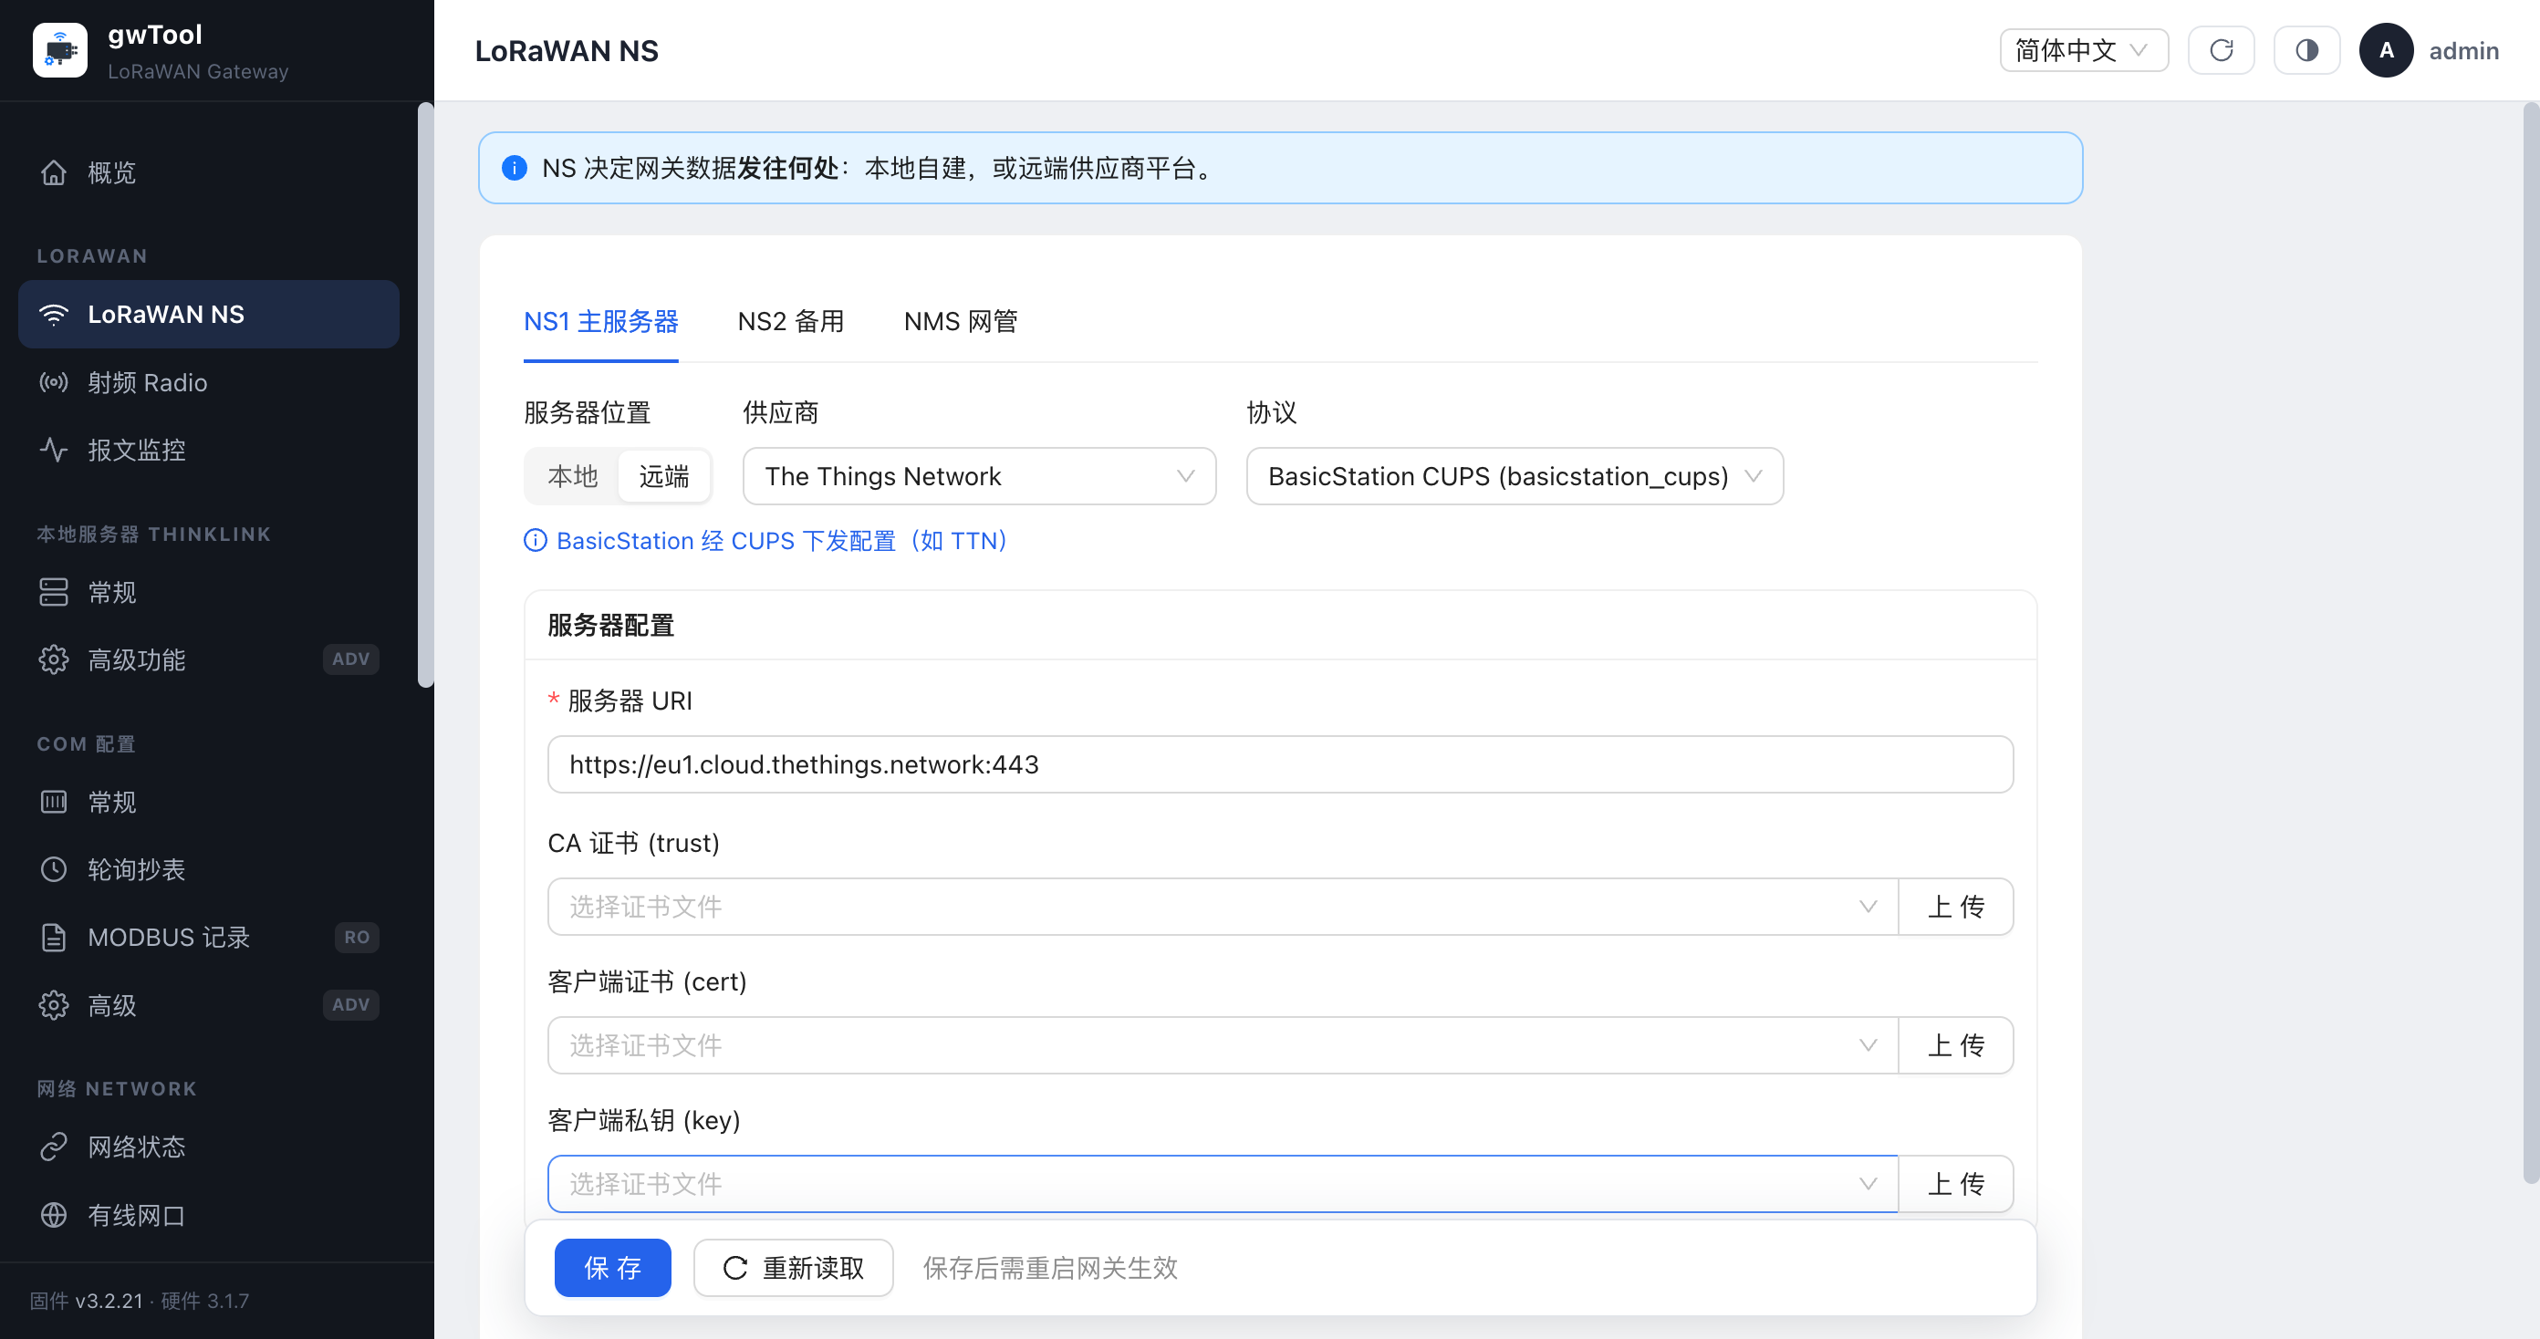The width and height of the screenshot is (2540, 1339).
Task: Click the 服务器配置 section header
Action: 610,625
